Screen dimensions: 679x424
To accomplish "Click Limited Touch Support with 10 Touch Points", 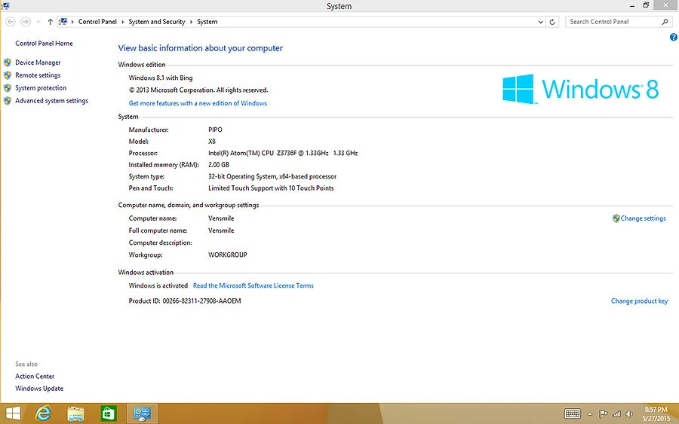I will tap(271, 188).
